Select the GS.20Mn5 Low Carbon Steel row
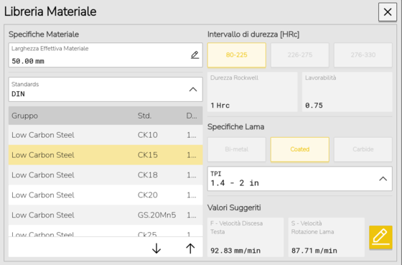 coord(106,215)
